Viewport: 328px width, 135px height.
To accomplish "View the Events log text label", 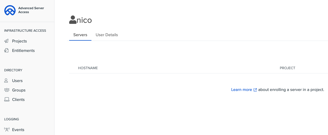I will tap(18, 130).
